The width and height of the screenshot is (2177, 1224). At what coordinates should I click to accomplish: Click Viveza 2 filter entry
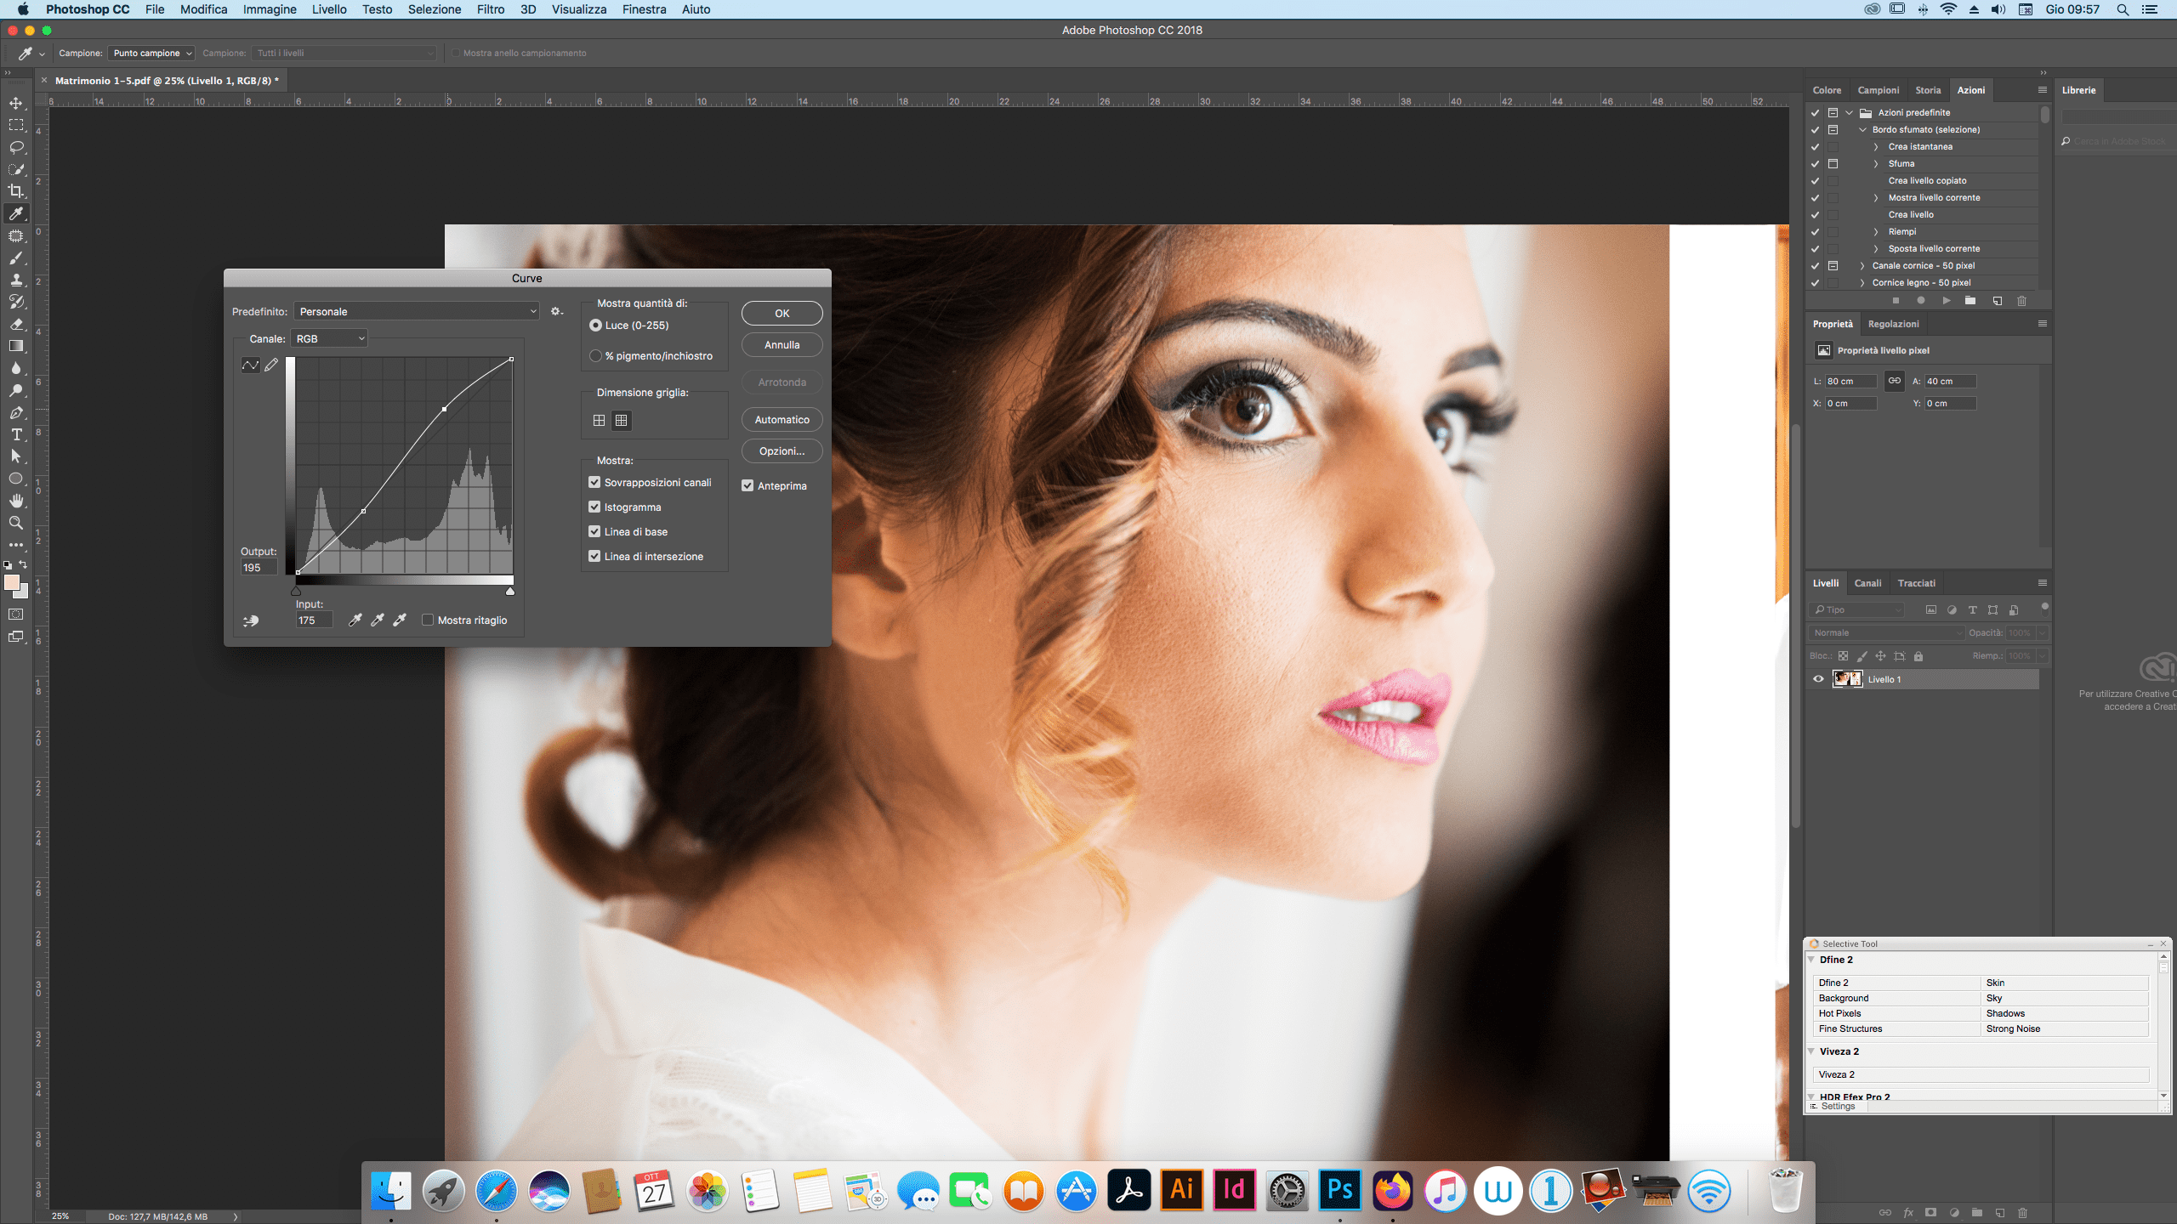click(x=1981, y=1074)
